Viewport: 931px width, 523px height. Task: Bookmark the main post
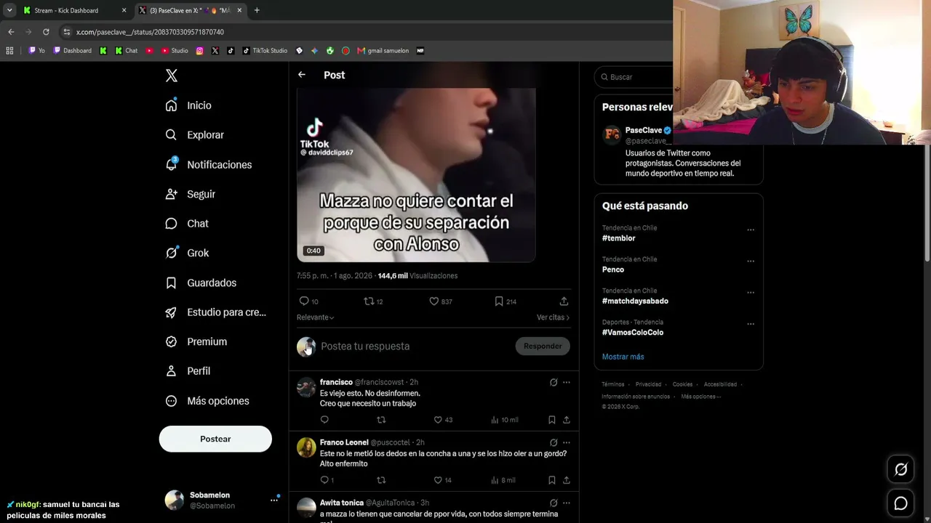pyautogui.click(x=499, y=301)
